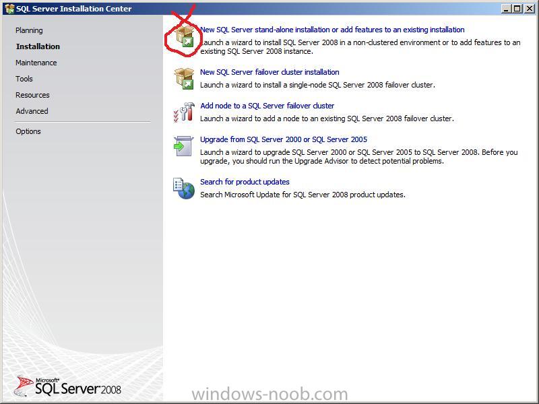The width and height of the screenshot is (539, 404).
Task: Click the Add node tools icon
Action: click(184, 112)
